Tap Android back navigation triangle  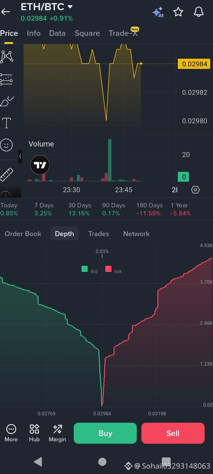point(38,462)
